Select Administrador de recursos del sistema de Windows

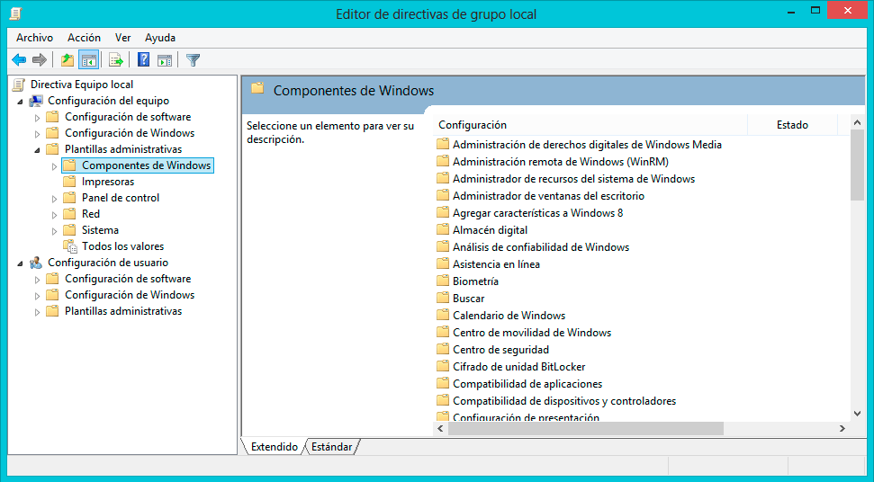click(573, 179)
